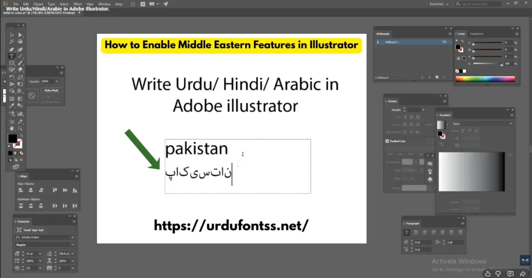Open the Gradient Type dropdown
Viewport: 532px width, 278px height.
coord(486,123)
